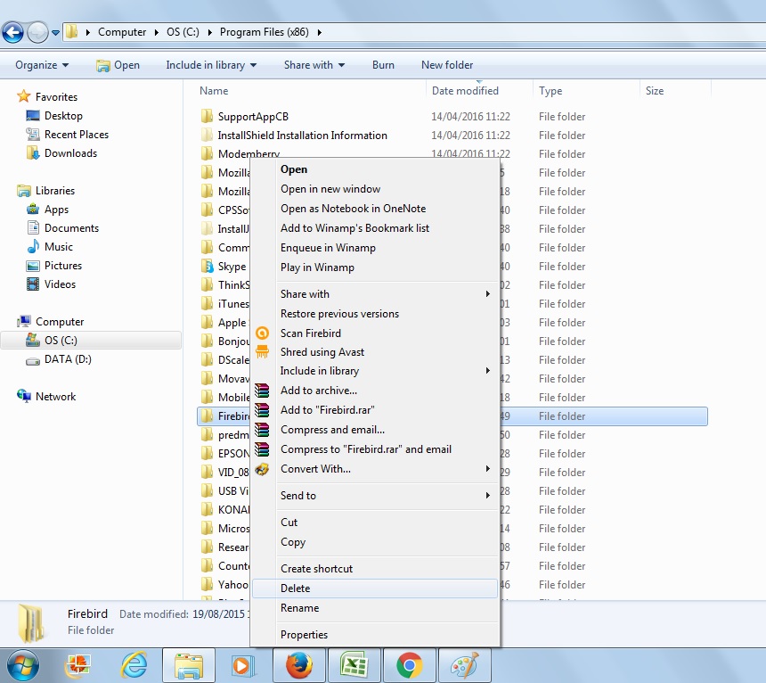Image resolution: width=766 pixels, height=683 pixels.
Task: Click the Music library note icon
Action: [x=33, y=246]
